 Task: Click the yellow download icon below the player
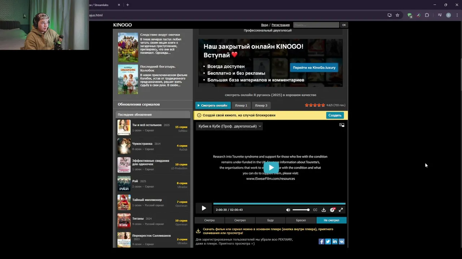click(x=198, y=231)
